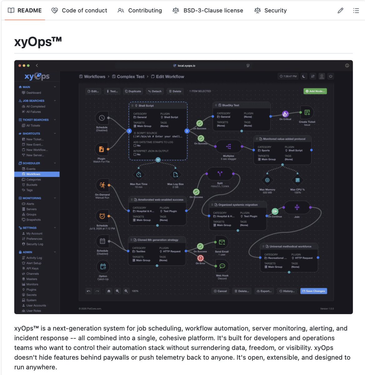Click the Complex Test breadcrumb link

(128, 77)
